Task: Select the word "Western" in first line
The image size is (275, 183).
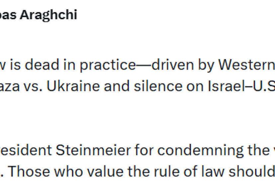Action: point(246,65)
